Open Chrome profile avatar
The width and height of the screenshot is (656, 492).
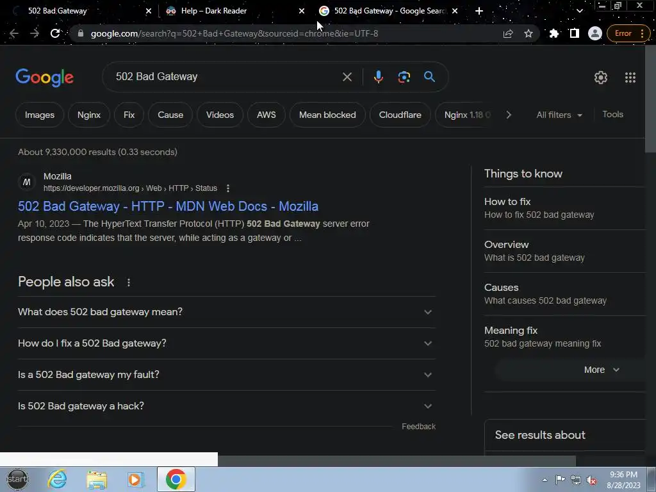point(595,33)
